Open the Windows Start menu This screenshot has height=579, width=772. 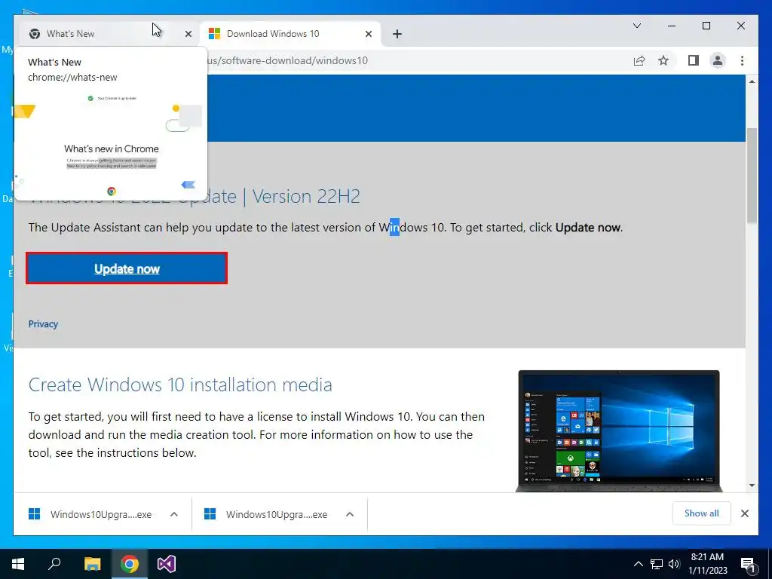[18, 564]
